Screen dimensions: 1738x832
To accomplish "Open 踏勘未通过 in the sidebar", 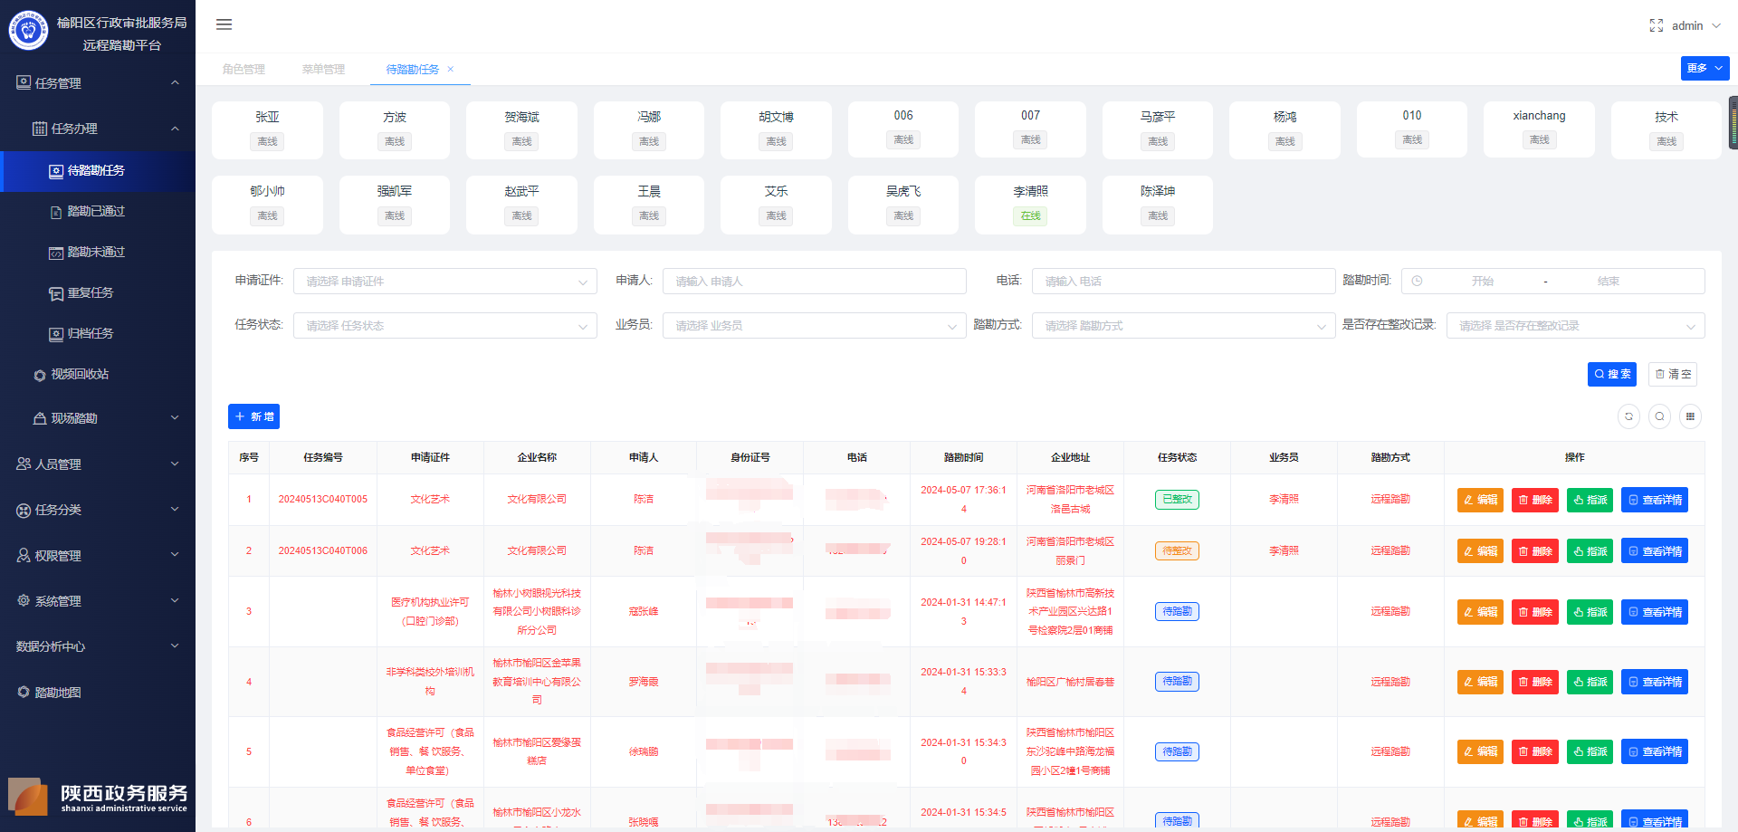I will (98, 252).
